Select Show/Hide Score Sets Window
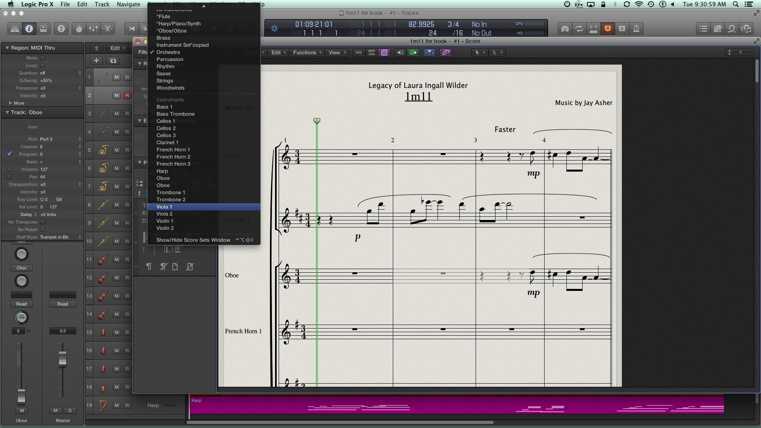The image size is (761, 428). [x=204, y=240]
